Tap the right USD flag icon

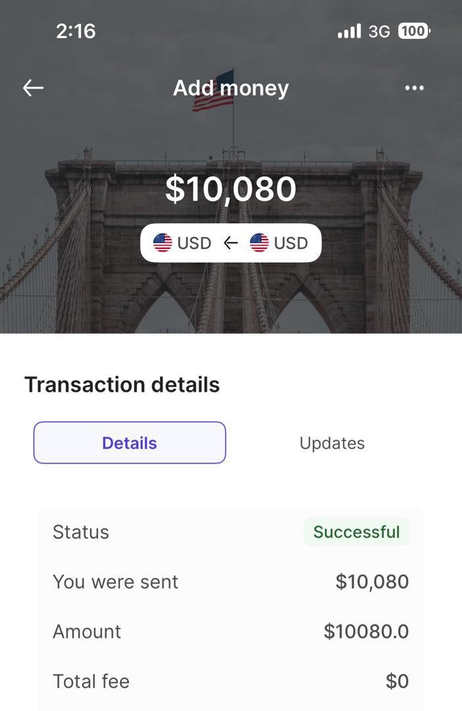click(x=259, y=243)
